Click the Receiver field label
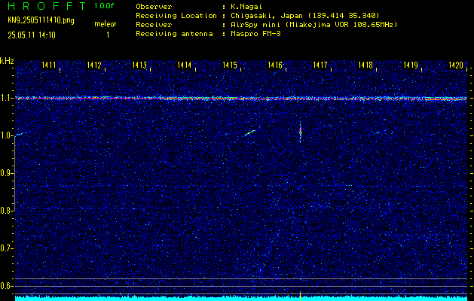Viewport: 474px width, 301px height. 154,25
